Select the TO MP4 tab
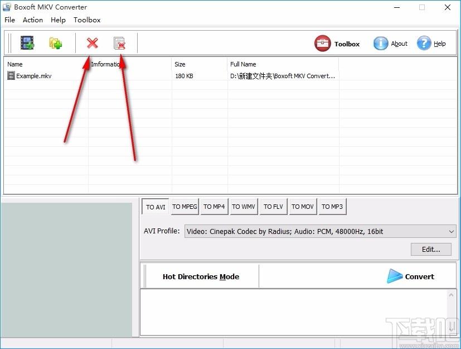The image size is (461, 349). [x=214, y=207]
